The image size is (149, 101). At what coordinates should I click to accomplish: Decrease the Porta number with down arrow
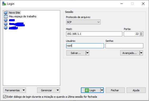coord(141,35)
